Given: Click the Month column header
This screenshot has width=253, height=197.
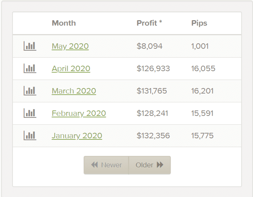Looking at the screenshot, I should coord(64,23).
